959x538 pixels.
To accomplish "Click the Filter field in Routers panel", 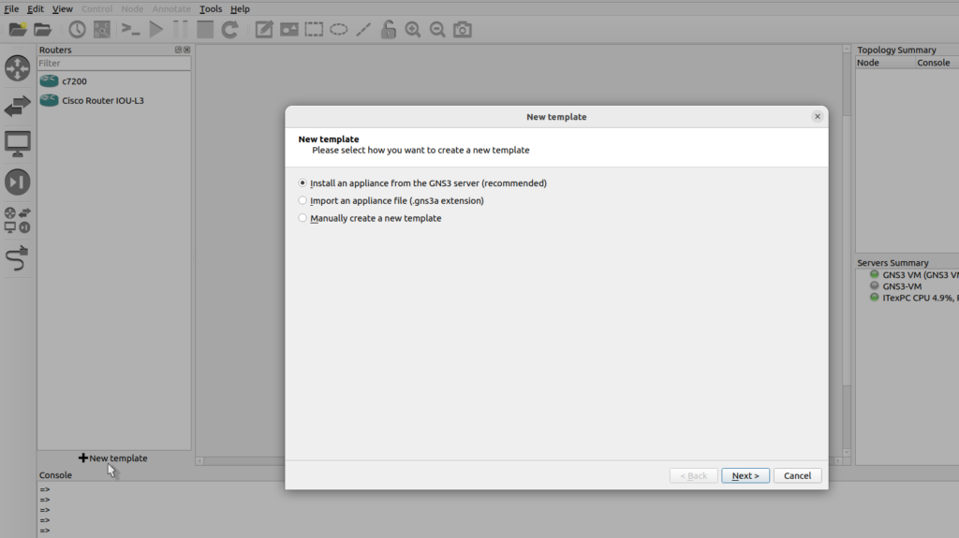I will tap(113, 64).
